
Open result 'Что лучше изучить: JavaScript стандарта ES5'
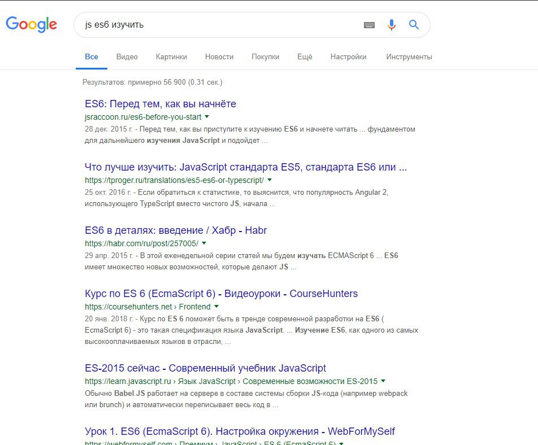(246, 167)
